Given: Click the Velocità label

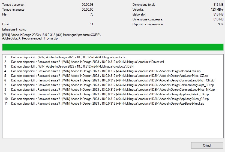Looking at the screenshot, I should click(x=138, y=10).
